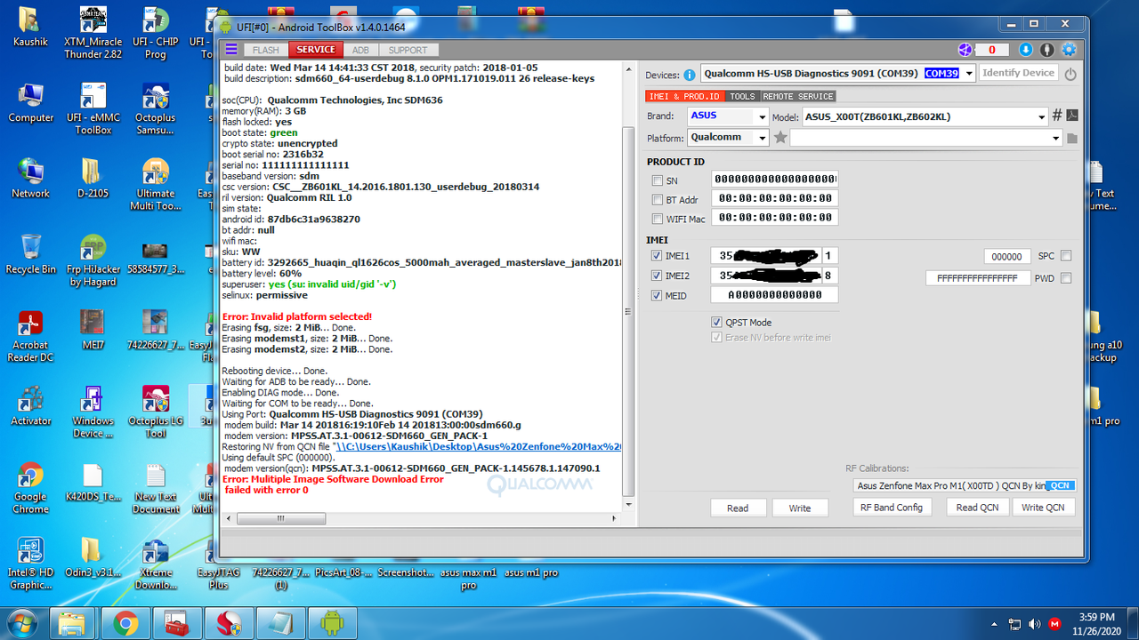Click the RF Band Config button
This screenshot has width=1139, height=640.
coord(892,507)
